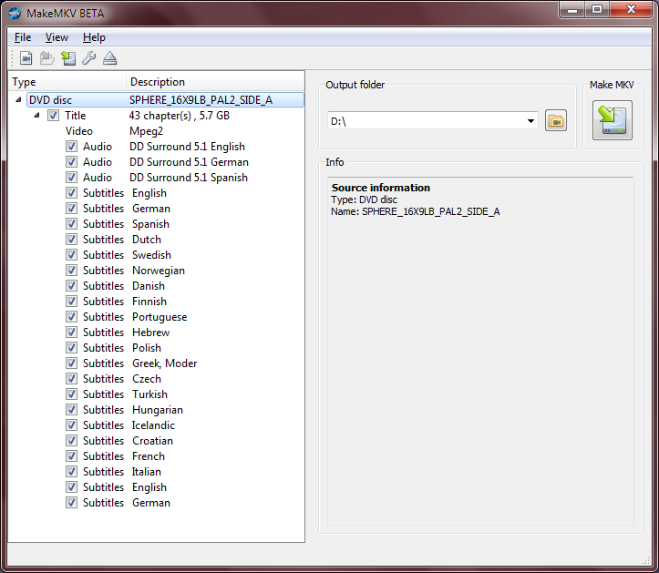Click the MakeMKV title bar app icon
The width and height of the screenshot is (659, 573).
tap(15, 14)
